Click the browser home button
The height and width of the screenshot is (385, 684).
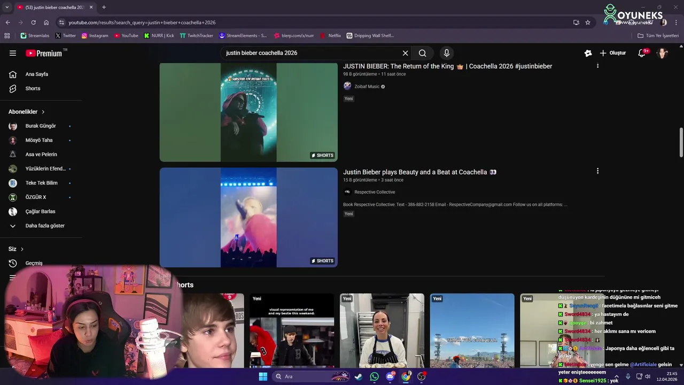[x=46, y=22]
